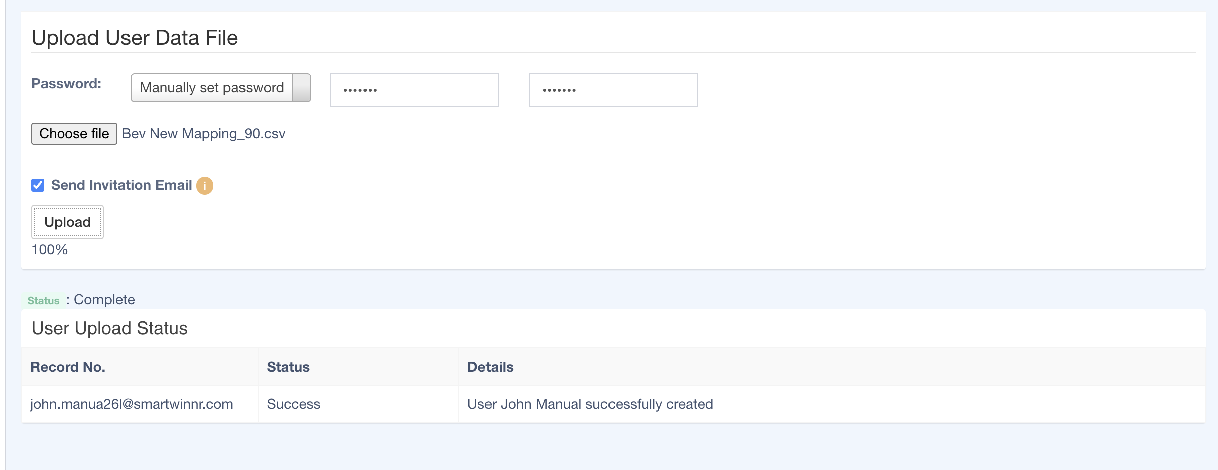The image size is (1218, 470).
Task: Click the Details column header
Action: tap(490, 367)
